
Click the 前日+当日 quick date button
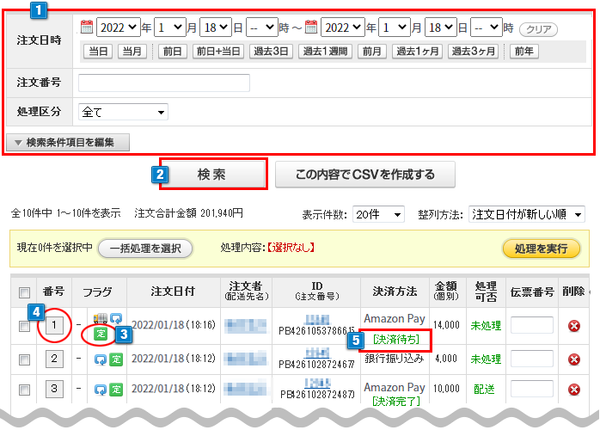(x=217, y=52)
